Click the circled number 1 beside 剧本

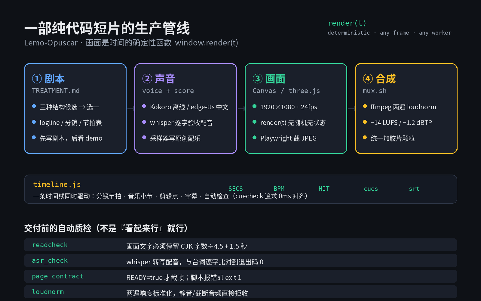tap(37, 79)
